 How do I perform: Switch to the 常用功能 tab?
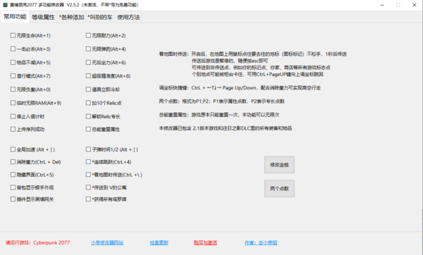pos(15,17)
